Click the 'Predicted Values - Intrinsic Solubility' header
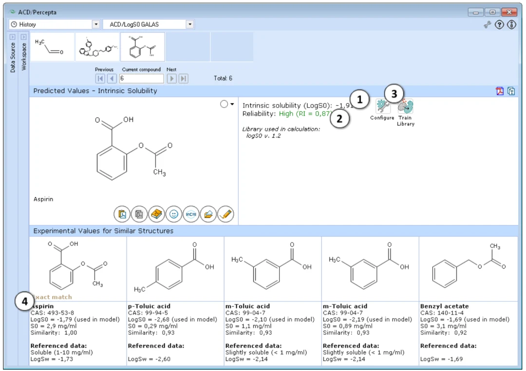This screenshot has height=371, width=526. tap(95, 91)
